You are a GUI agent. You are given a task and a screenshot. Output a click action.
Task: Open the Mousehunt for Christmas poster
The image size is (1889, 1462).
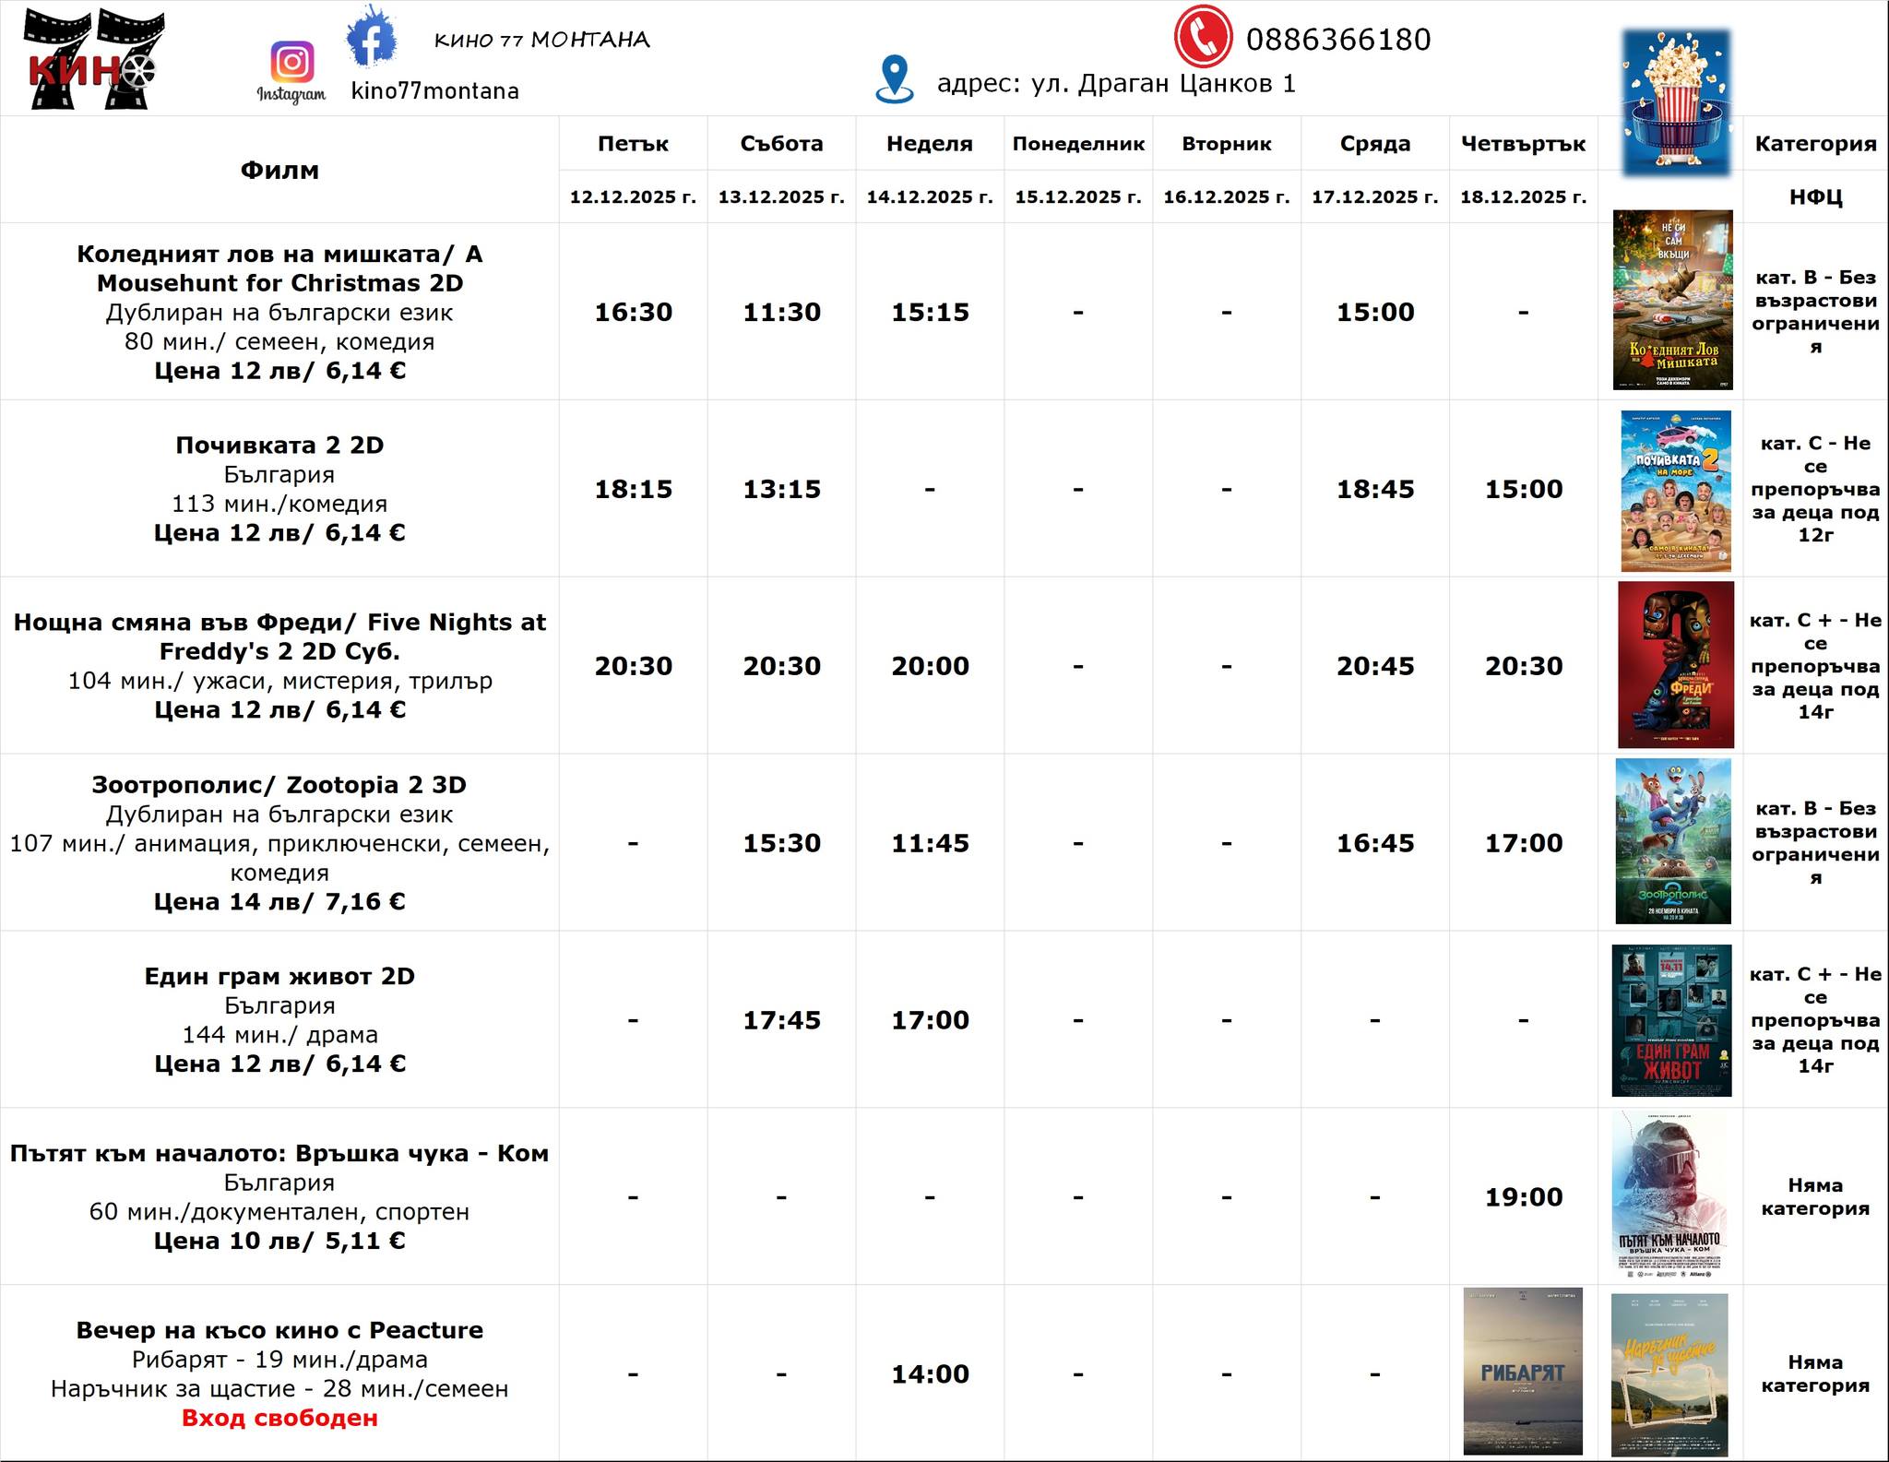pyautogui.click(x=1672, y=300)
